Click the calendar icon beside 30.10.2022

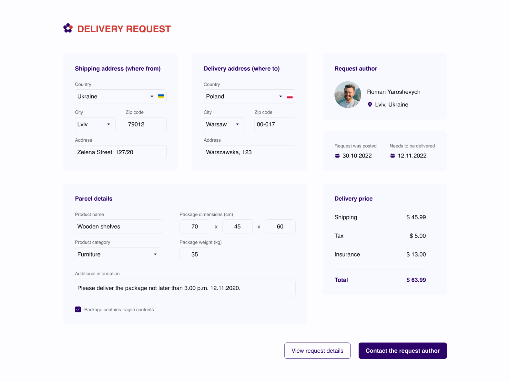coord(337,156)
